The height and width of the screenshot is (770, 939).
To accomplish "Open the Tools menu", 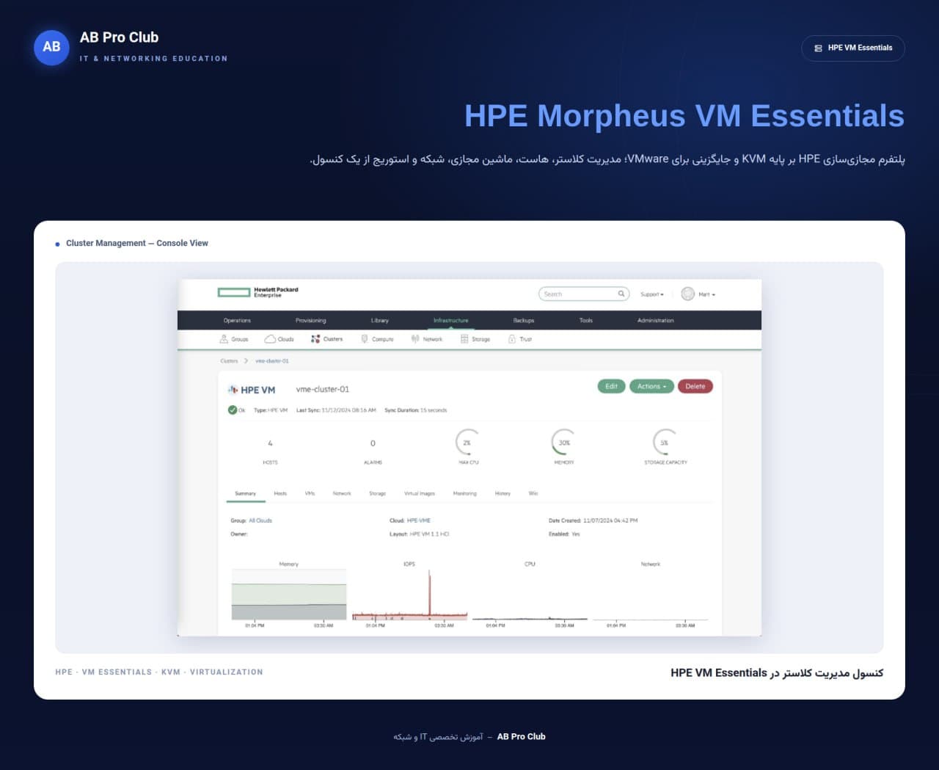I will 585,321.
